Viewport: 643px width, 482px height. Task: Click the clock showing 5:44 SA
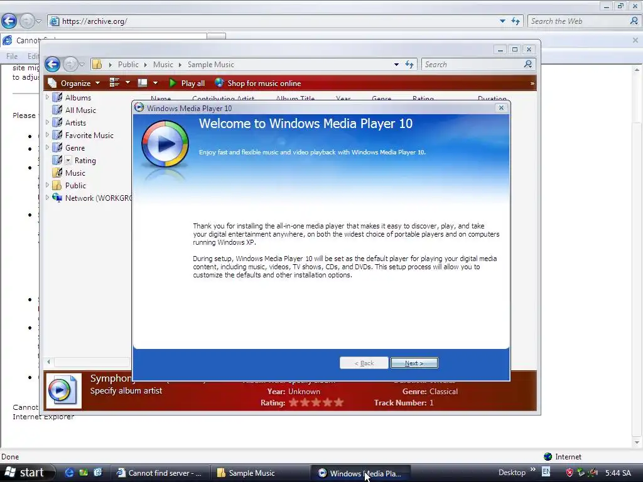coord(618,473)
